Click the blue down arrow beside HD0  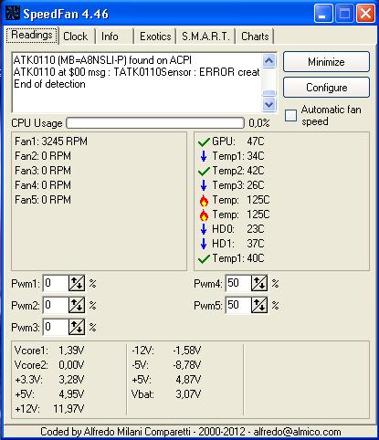(204, 229)
